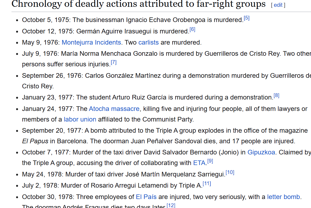
Task: Click the section heading 'Chronology of deadly actions'
Action: [138, 4]
